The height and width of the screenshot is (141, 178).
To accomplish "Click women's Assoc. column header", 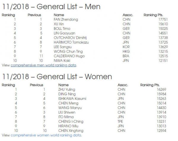I will [123, 85].
